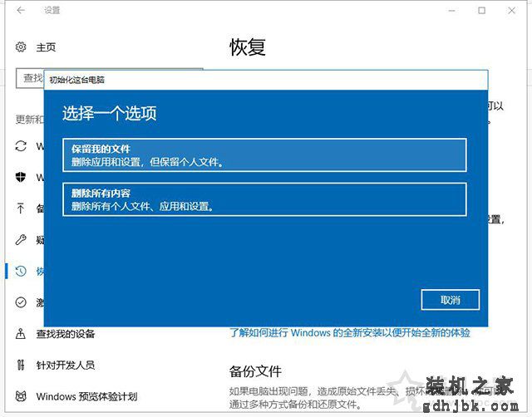This screenshot has height=417, width=532.
Task: Choose the 保留我的文件 option
Action: [264, 155]
